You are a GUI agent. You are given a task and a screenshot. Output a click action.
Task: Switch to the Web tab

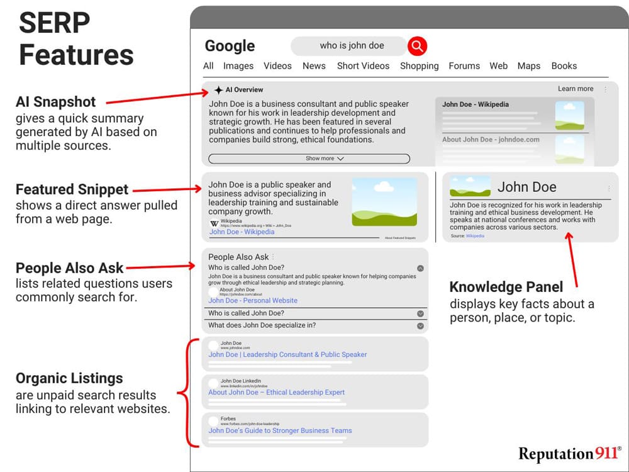[498, 66]
